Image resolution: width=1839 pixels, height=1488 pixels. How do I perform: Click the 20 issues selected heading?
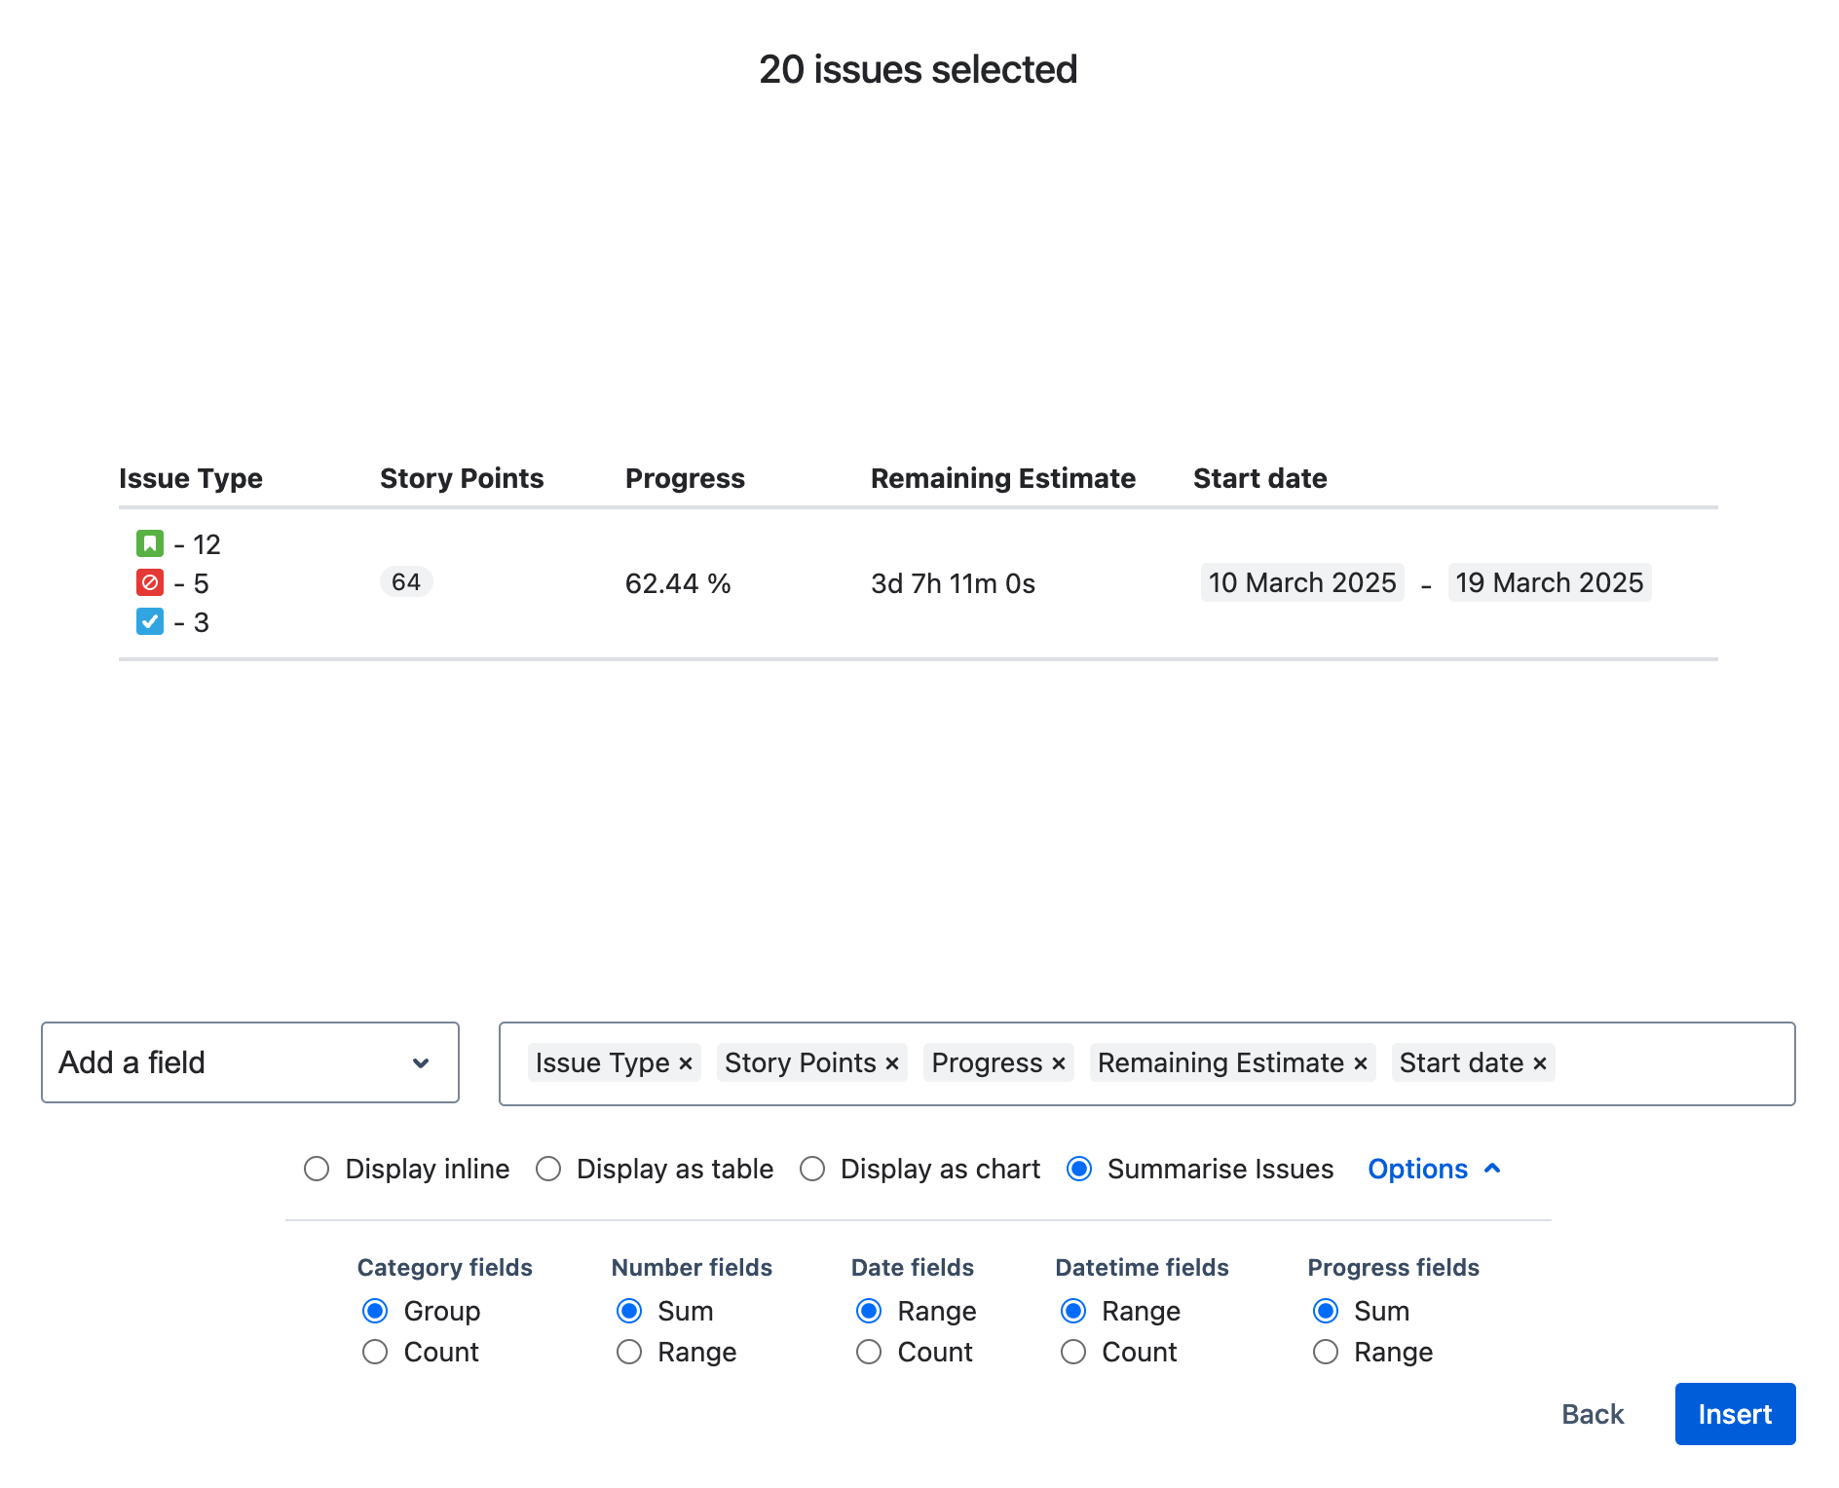coord(919,69)
